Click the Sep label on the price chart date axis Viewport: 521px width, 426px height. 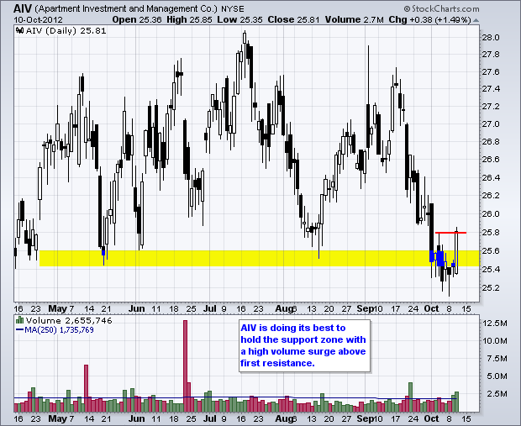365,308
